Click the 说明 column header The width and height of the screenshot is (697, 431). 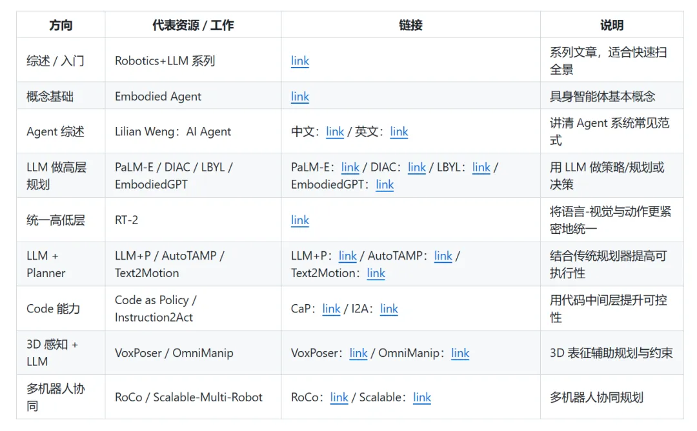[612, 25]
